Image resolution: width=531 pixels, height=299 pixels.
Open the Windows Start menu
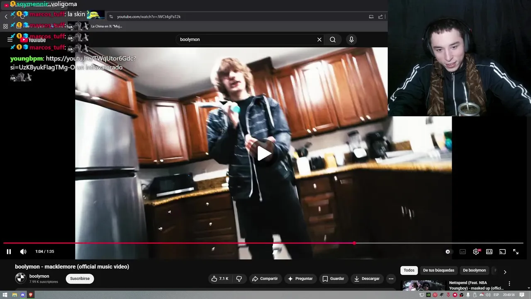(x=5, y=295)
